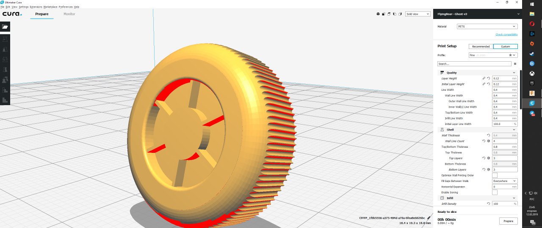Image resolution: width=542 pixels, height=228 pixels.
Task: Click the Infill Density value field
Action: point(505,204)
